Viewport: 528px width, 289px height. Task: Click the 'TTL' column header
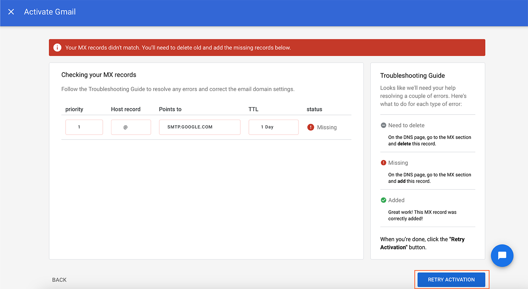(253, 109)
